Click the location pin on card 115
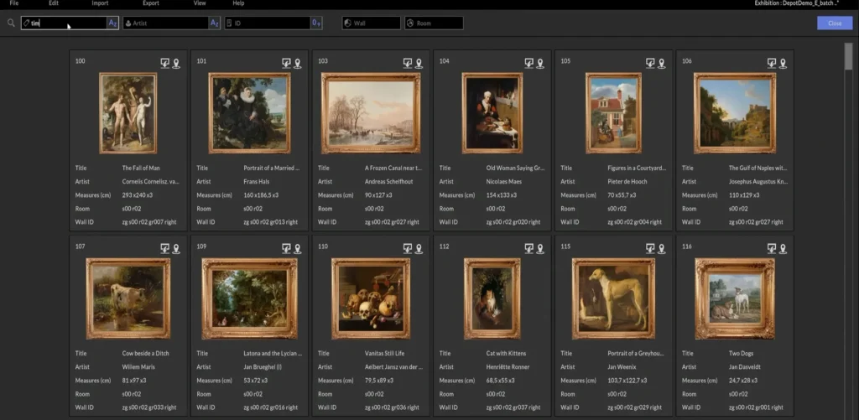The width and height of the screenshot is (859, 420). coord(662,249)
